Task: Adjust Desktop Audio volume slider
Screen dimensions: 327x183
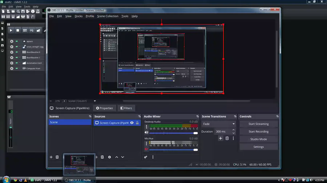Action: point(173,133)
